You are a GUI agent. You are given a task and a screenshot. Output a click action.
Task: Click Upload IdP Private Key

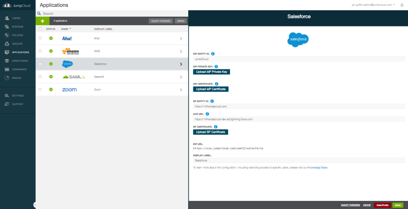click(x=212, y=72)
